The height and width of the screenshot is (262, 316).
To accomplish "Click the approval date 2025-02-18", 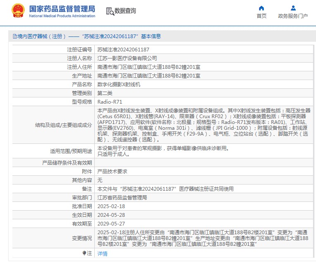I will tap(110, 206).
